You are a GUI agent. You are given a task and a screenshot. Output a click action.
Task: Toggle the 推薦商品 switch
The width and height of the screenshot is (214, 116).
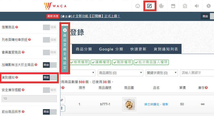point(50,27)
